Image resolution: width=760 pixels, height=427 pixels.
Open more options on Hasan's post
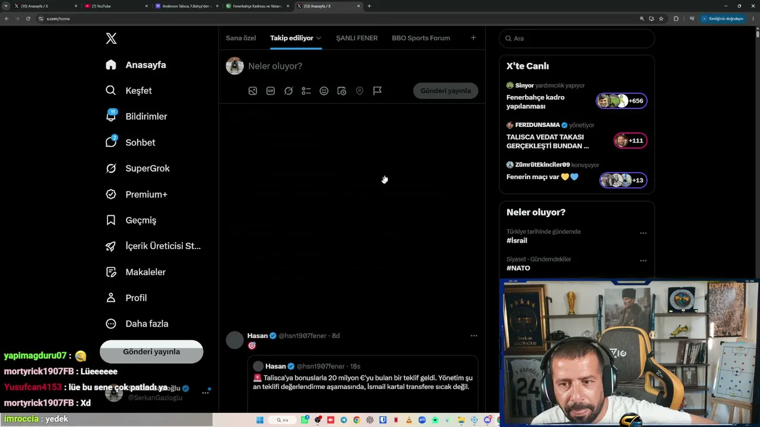coord(474,336)
